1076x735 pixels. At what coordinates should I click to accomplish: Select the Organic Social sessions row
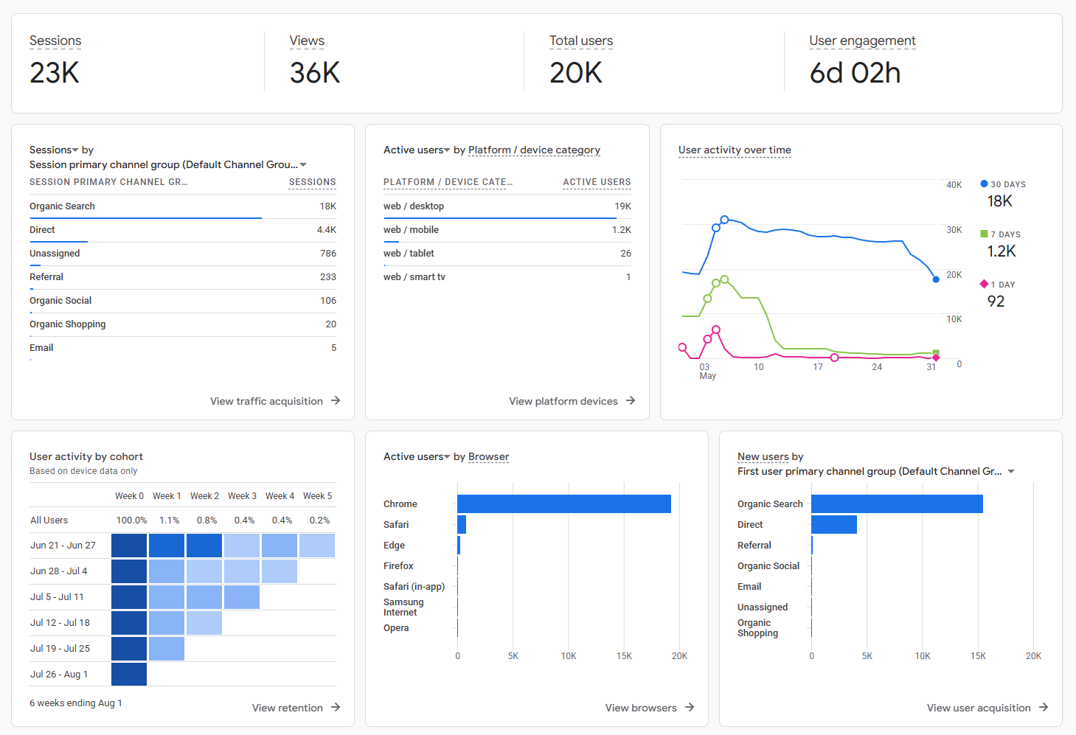[x=183, y=301]
